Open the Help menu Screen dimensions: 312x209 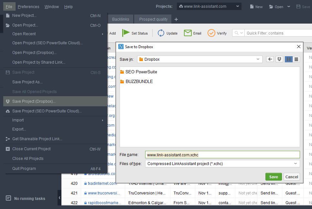tap(69, 6)
